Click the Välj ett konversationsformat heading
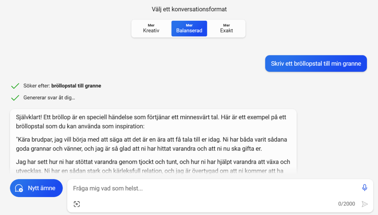378x215 pixels. (x=189, y=9)
